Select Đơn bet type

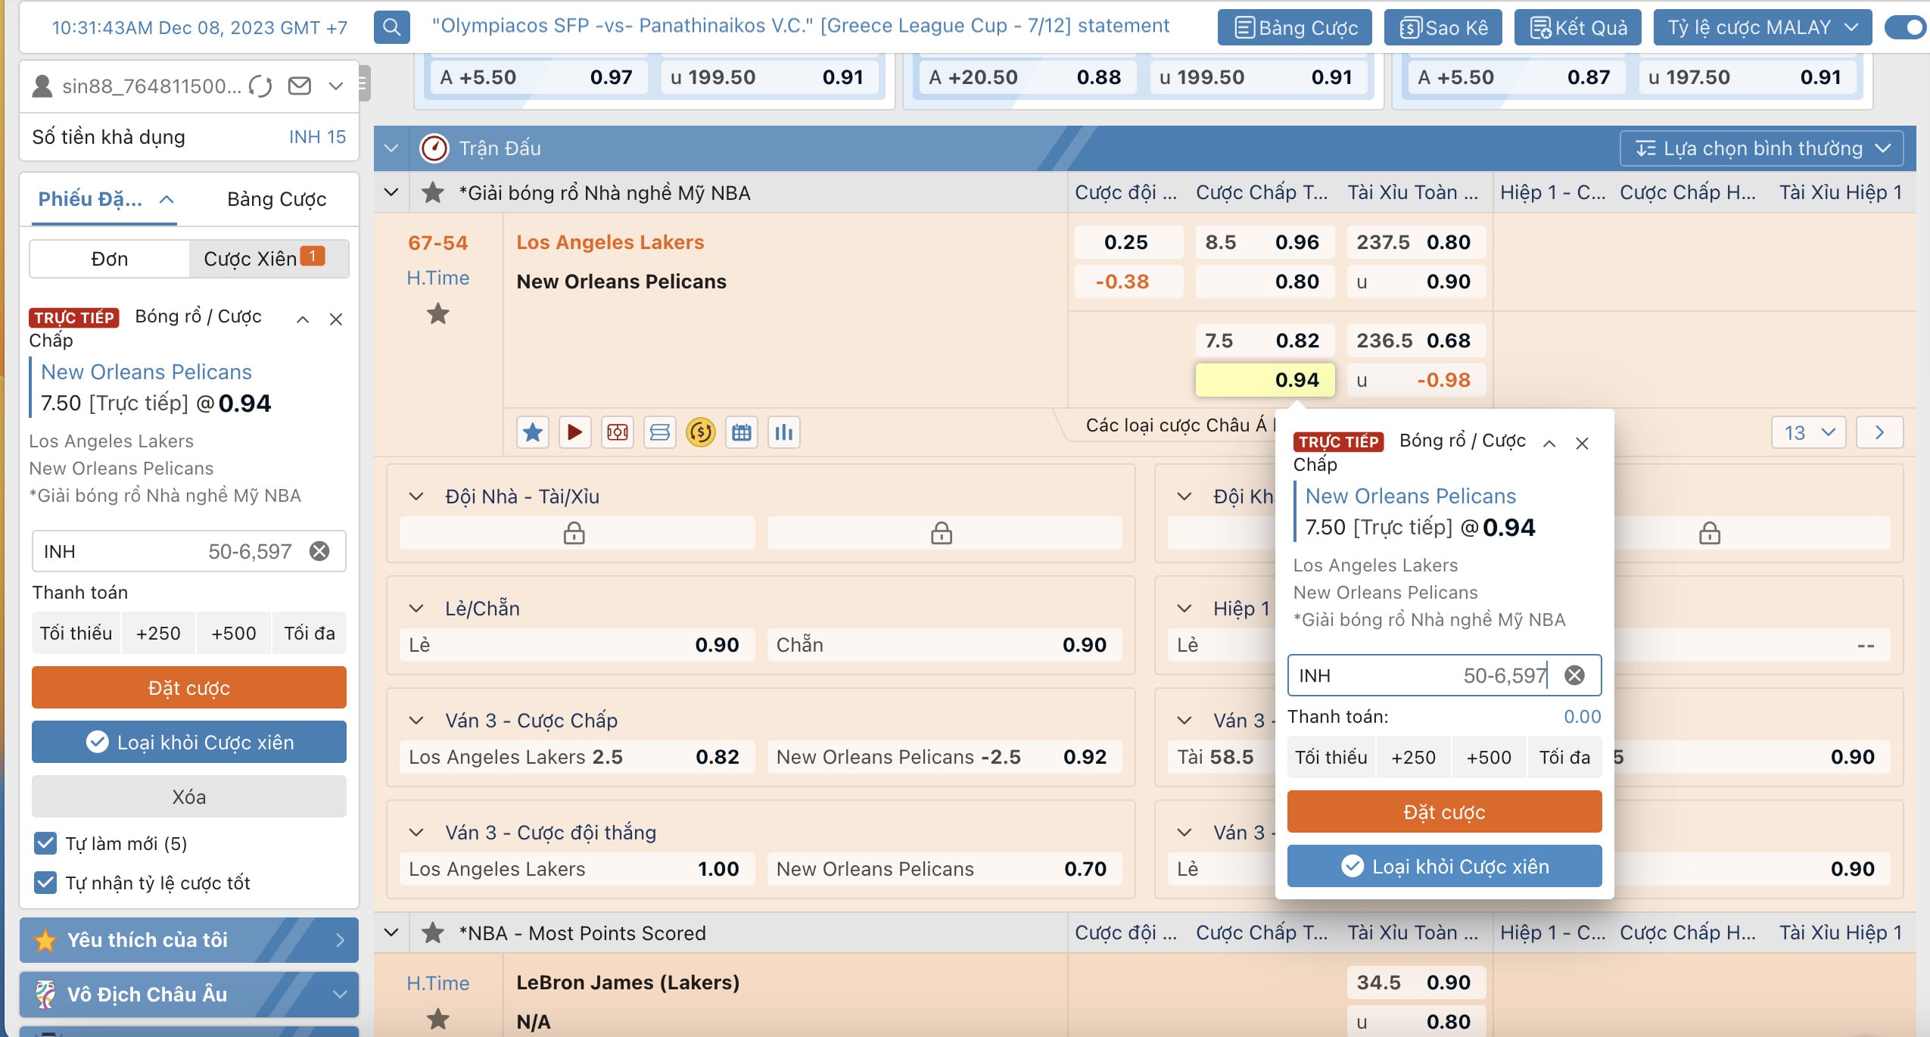[110, 259]
